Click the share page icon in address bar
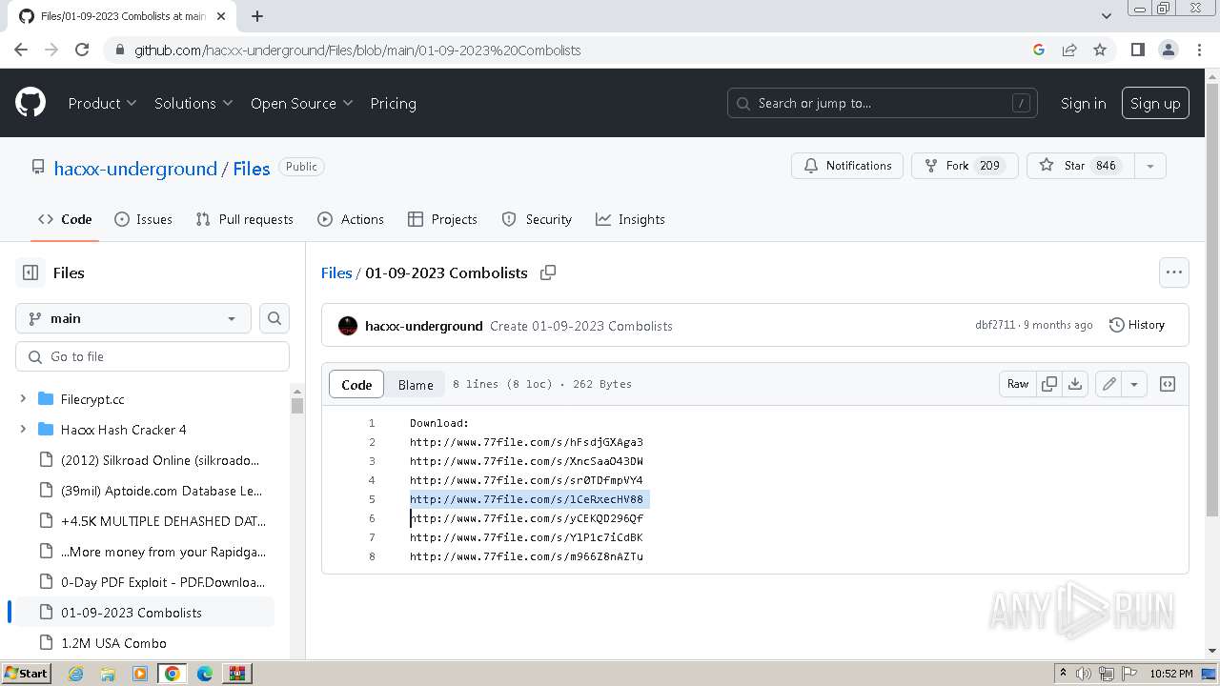The width and height of the screenshot is (1220, 686). [1069, 50]
